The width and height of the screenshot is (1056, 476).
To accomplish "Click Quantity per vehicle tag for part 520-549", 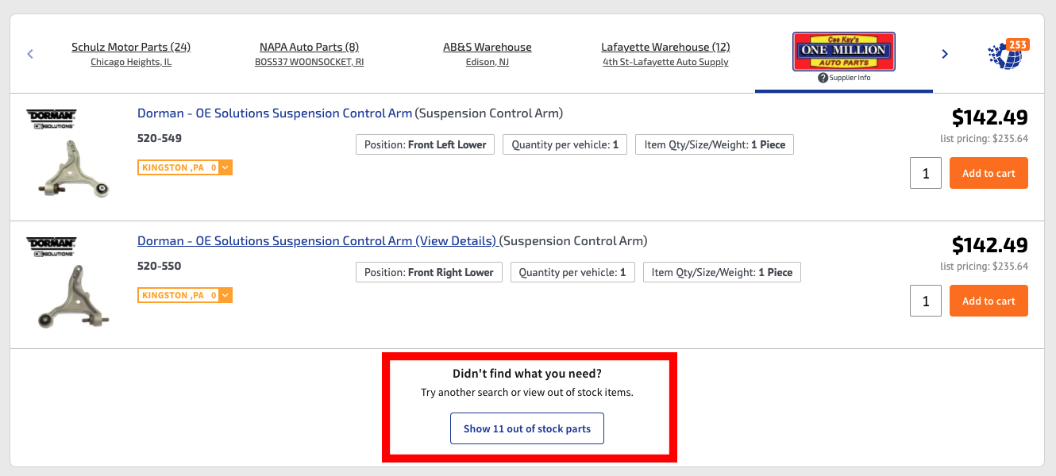I will click(x=565, y=144).
